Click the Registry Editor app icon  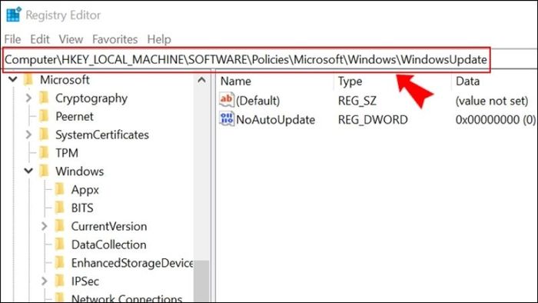click(14, 15)
